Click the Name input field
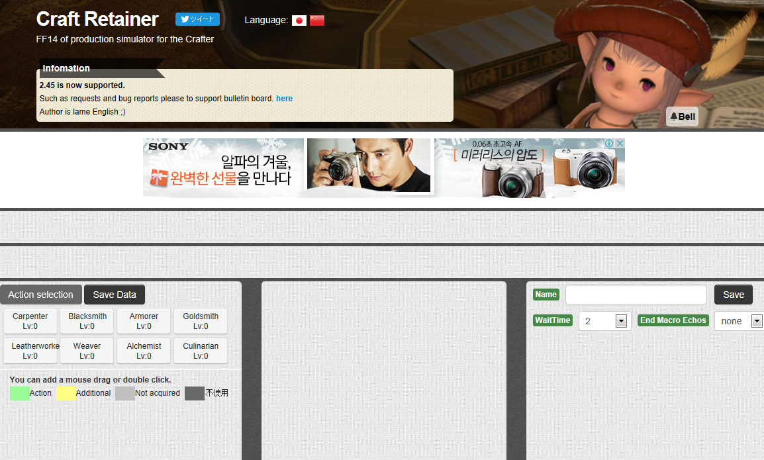764x460 pixels. [636, 295]
